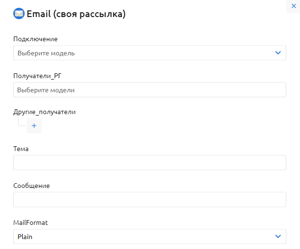Click the MailFormat dropdown chevron arrow
This screenshot has height=249, width=300.
(x=278, y=236)
